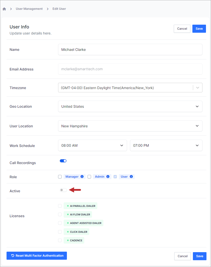Viewport: 211px width, 267px height.
Task: Tick the Admin role checkbox
Action: [89, 177]
